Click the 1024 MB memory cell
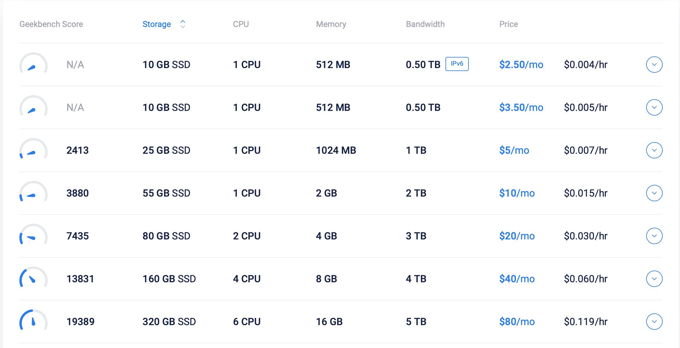The height and width of the screenshot is (348, 680). 336,150
